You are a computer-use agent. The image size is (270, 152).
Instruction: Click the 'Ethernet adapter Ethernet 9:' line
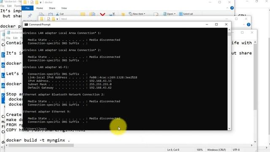coord(46,111)
